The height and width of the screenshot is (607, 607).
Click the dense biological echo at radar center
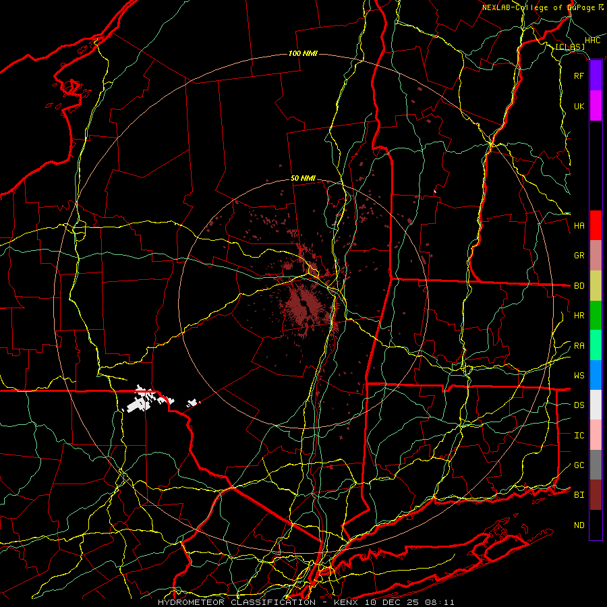tap(304, 306)
